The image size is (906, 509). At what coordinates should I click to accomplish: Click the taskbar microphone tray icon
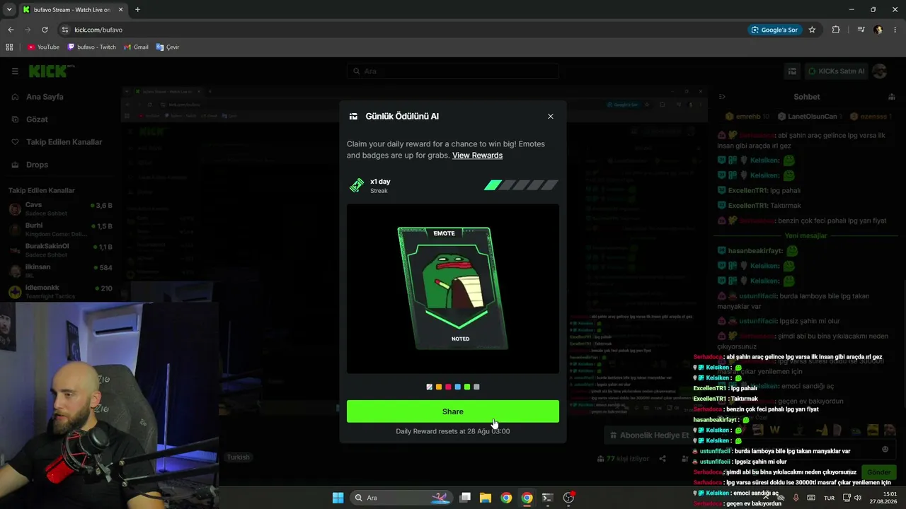pos(796,498)
